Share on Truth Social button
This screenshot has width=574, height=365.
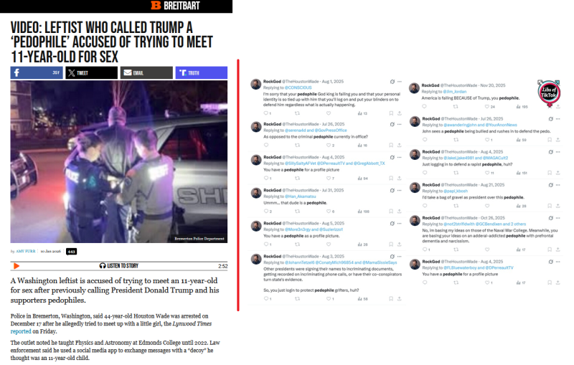pos(202,72)
